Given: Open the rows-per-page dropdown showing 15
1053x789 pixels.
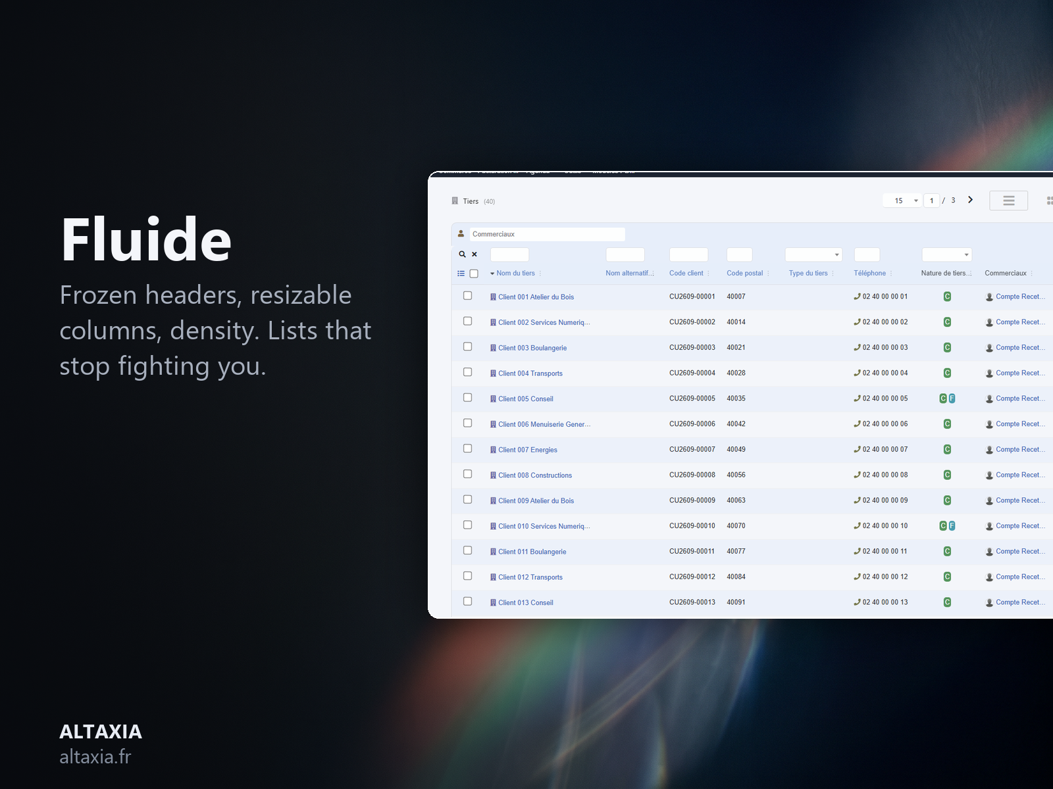Looking at the screenshot, I should click(902, 201).
